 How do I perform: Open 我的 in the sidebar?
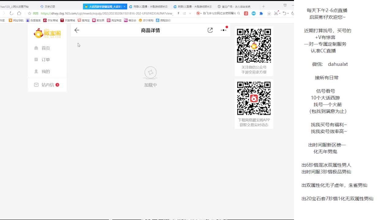pos(42,71)
